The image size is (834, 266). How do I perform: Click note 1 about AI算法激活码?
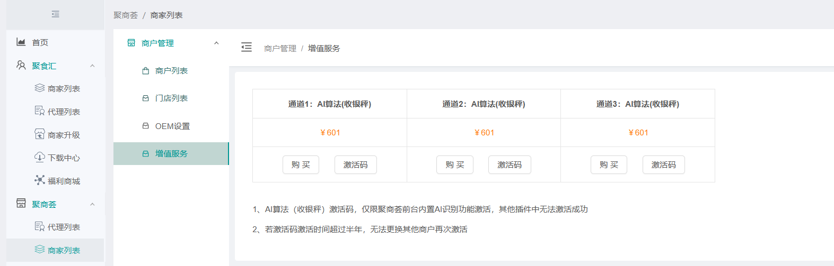tap(420, 209)
